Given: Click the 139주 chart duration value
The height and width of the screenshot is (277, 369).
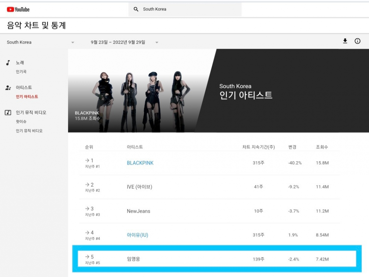Looking at the screenshot, I should coord(258,259).
